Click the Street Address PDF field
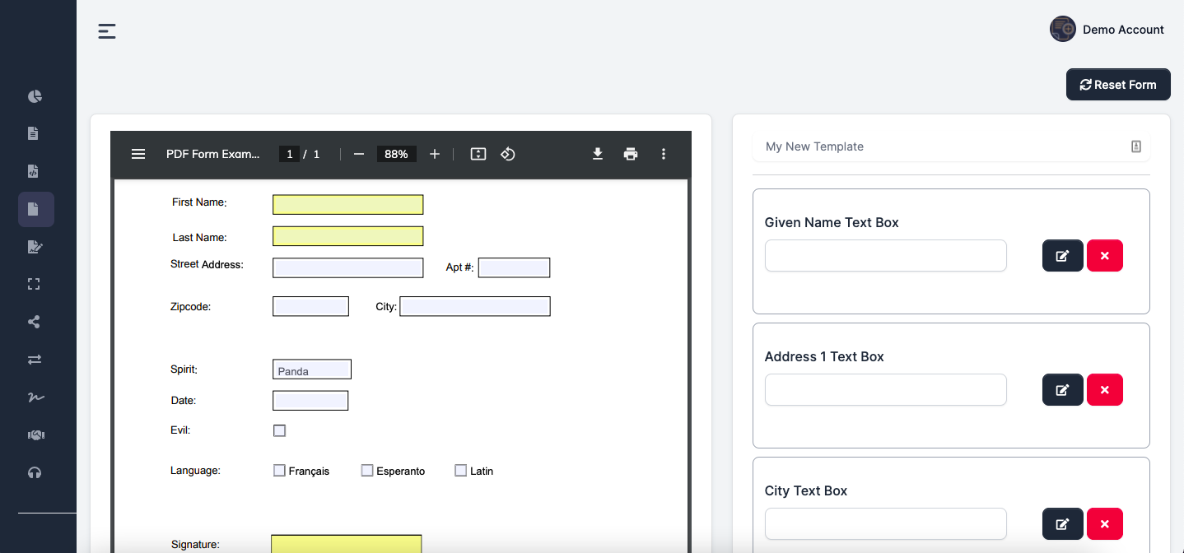This screenshot has width=1184, height=553. click(x=348, y=267)
